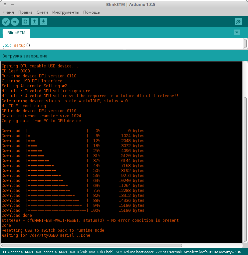Click 'Invalid DFU suffix signature' line

click(46, 91)
